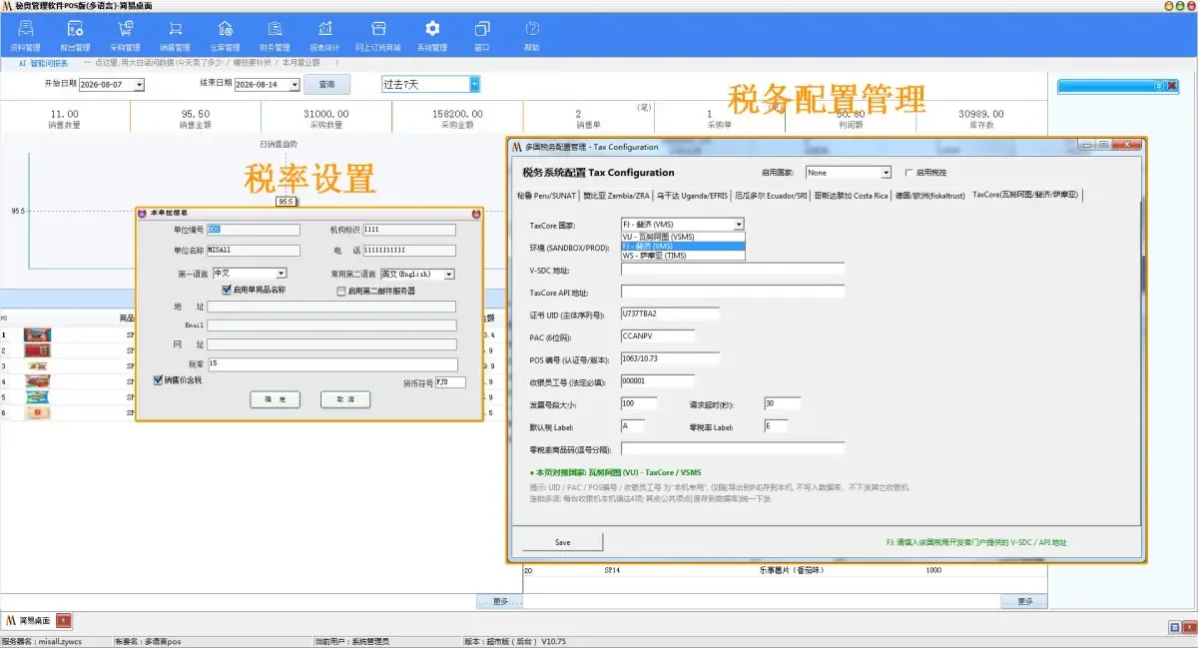This screenshot has height=648, width=1198.
Task: Click the TaxCore API 地址 input field
Action: coord(733,292)
